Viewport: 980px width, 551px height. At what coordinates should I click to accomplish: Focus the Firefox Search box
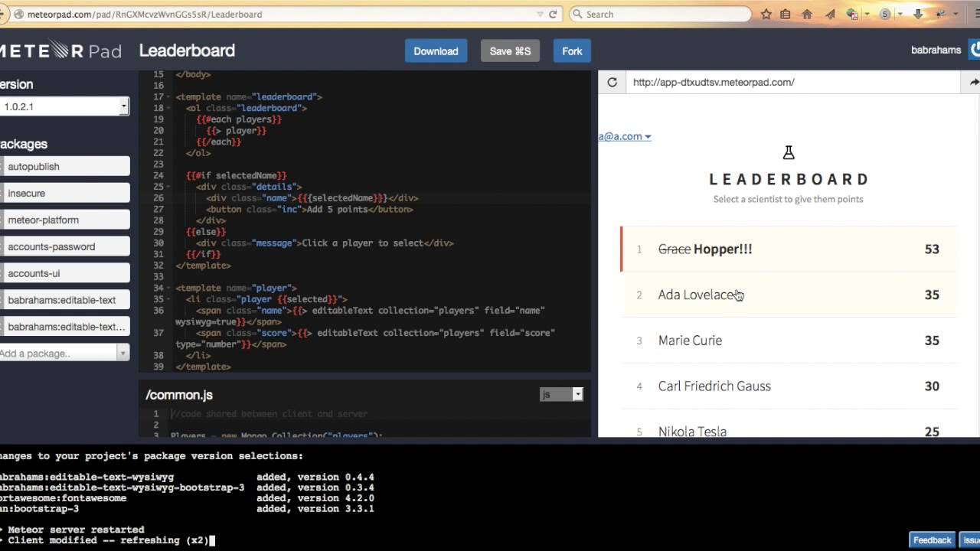660,14
